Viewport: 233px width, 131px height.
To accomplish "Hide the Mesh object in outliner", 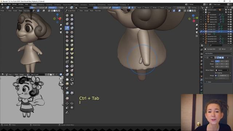I will pos(228,34).
